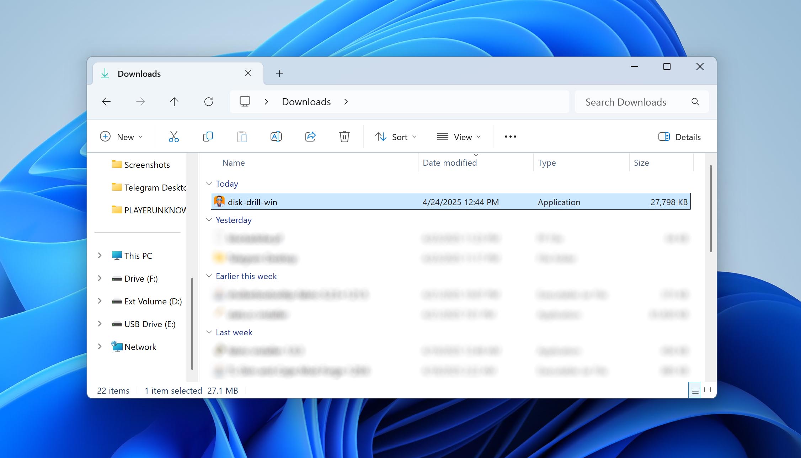Click the 27,798 KB size cell
Viewport: 801px width, 458px height.
point(669,202)
